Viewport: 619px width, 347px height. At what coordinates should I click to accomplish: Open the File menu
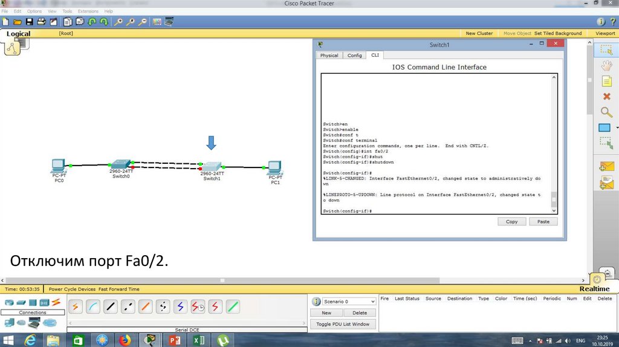click(5, 11)
